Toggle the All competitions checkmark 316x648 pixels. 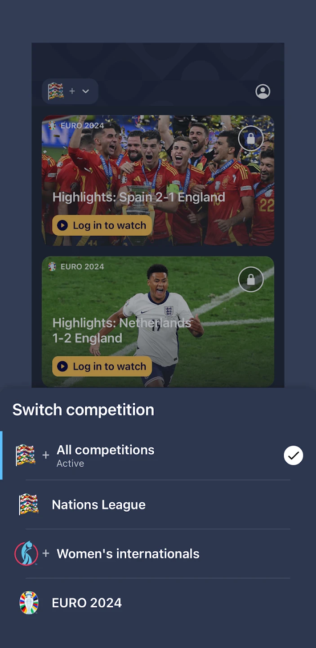click(294, 455)
